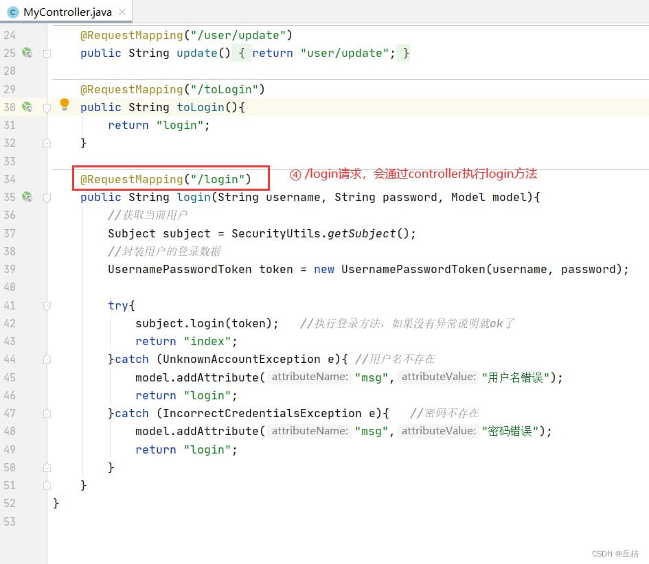Click return "index" statement
The height and width of the screenshot is (564, 649).
(186, 341)
